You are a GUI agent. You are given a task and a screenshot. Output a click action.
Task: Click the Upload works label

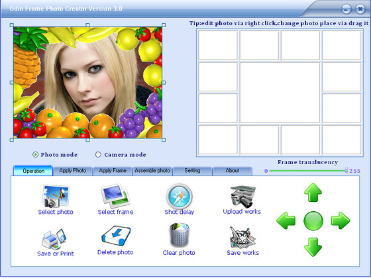242,212
